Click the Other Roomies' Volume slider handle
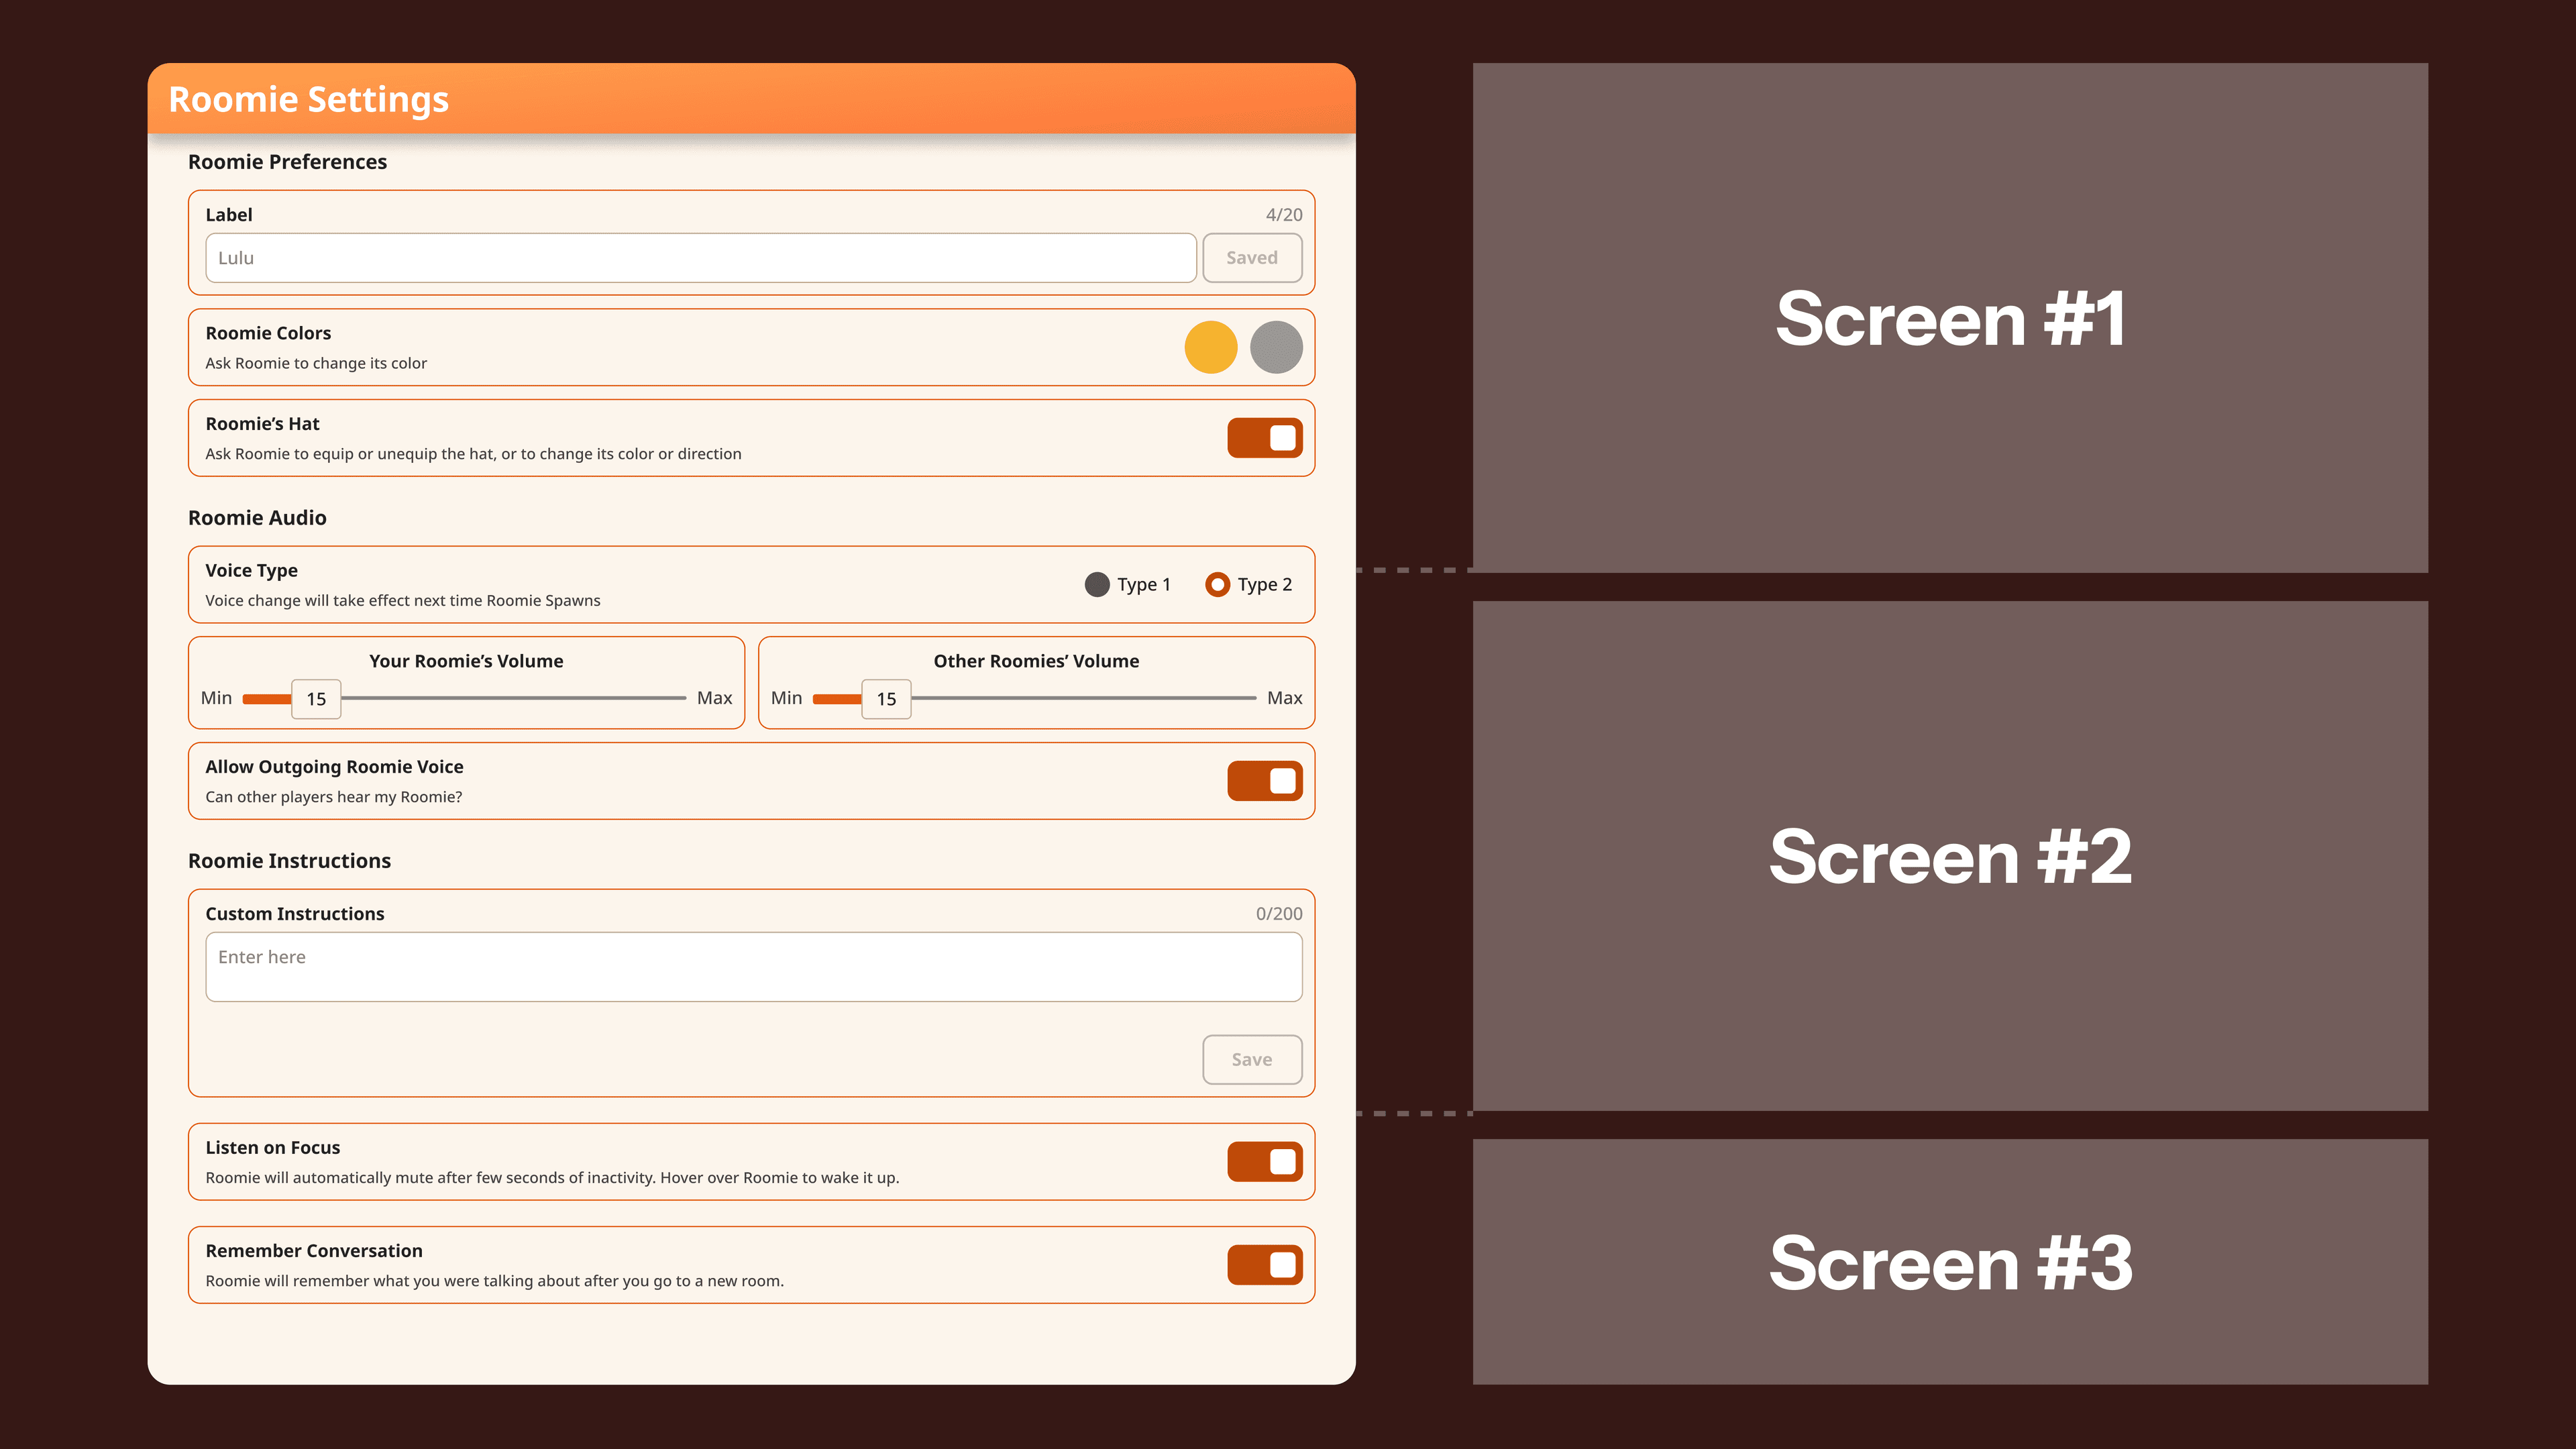 (x=886, y=699)
